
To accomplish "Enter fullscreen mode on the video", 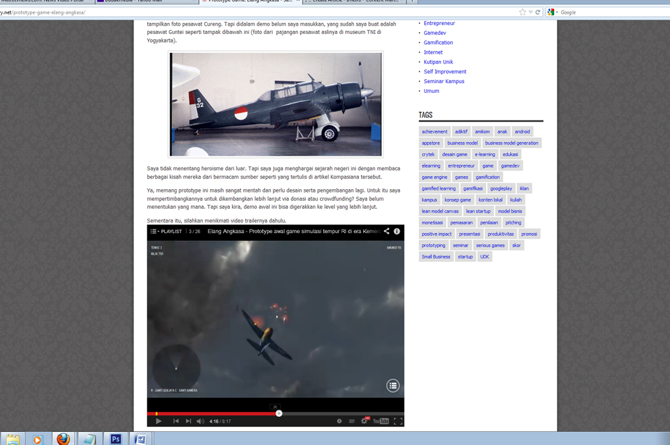I will pos(397,421).
